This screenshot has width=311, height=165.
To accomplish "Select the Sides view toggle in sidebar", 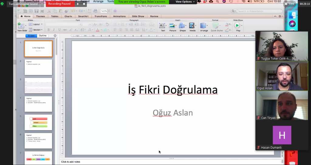I will coord(31,36).
